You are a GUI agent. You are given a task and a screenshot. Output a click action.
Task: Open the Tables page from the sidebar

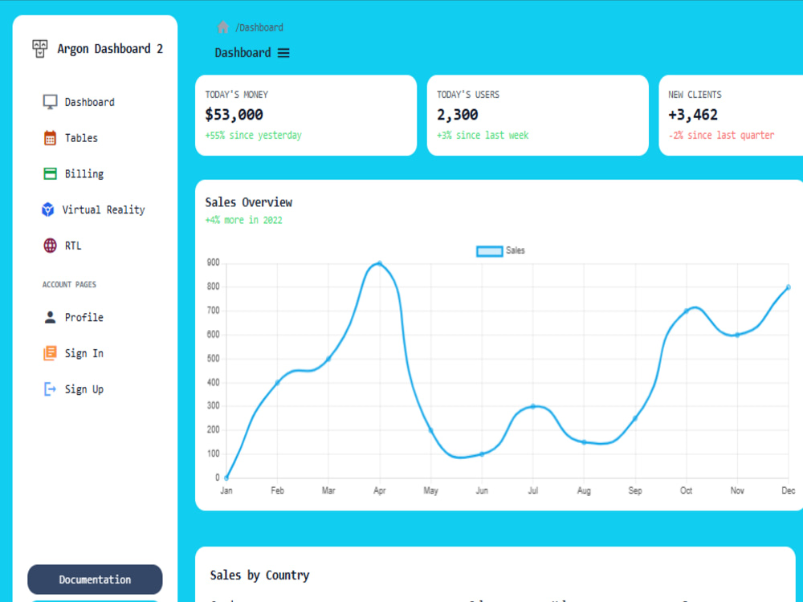[x=80, y=137]
